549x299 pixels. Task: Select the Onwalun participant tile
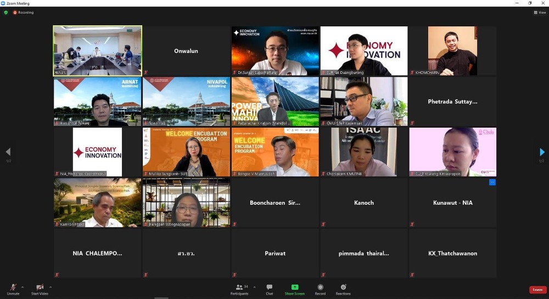click(x=186, y=50)
